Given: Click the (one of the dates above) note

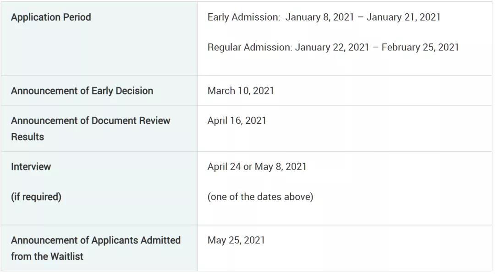Looking at the screenshot, I should (x=260, y=197).
